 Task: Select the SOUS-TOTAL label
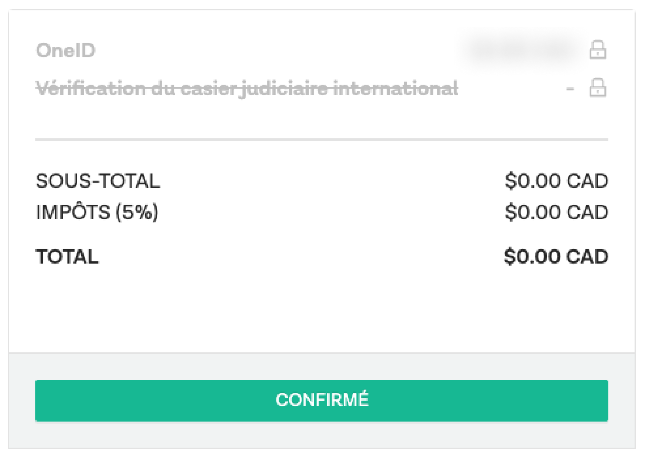pos(98,181)
